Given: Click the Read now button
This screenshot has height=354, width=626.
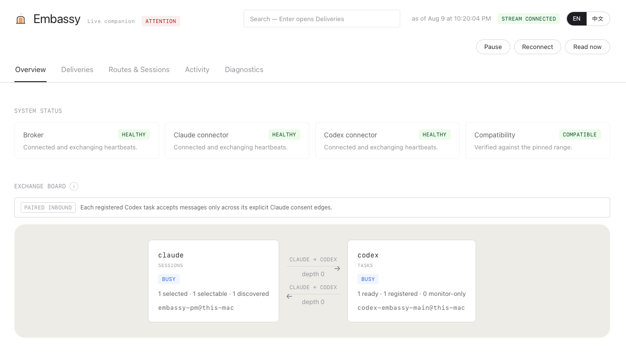Looking at the screenshot, I should tap(587, 47).
